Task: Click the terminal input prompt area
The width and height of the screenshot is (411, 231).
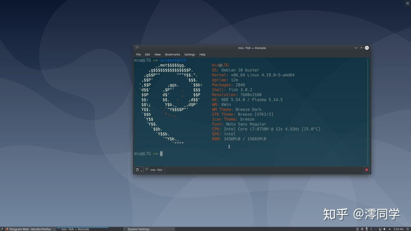Action: 161,153
